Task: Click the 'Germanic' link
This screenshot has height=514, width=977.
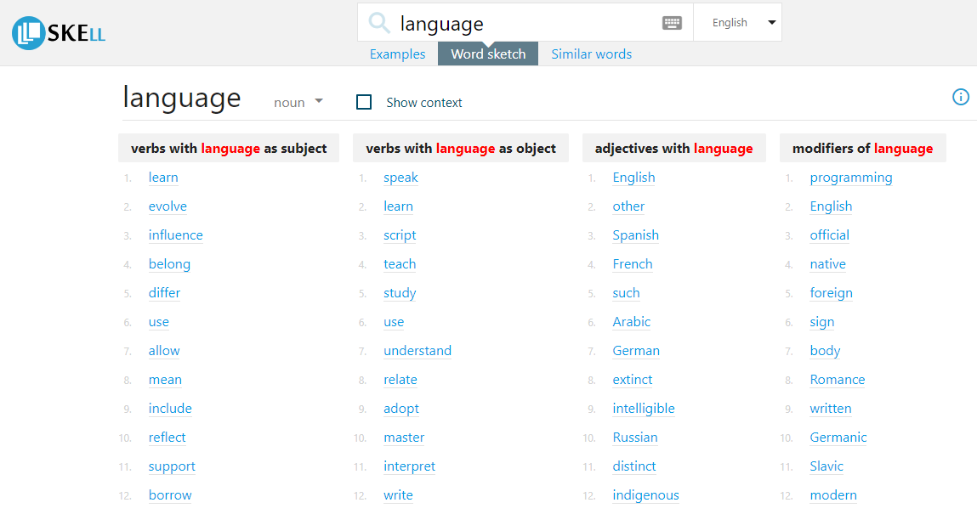Action: (838, 438)
